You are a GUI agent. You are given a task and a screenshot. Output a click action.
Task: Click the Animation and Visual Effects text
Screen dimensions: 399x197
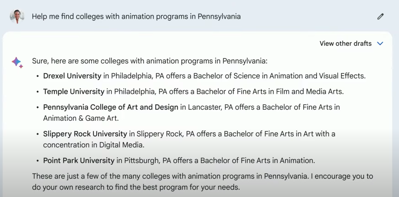click(x=318, y=76)
